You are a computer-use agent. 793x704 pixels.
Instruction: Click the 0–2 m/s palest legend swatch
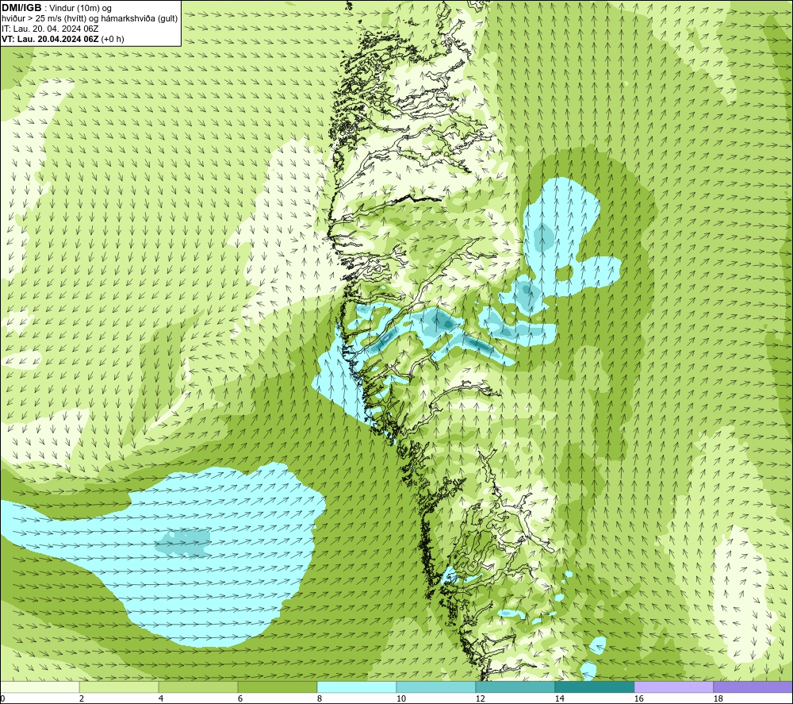(x=40, y=687)
